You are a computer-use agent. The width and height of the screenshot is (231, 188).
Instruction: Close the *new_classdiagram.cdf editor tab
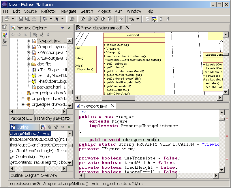127,27
